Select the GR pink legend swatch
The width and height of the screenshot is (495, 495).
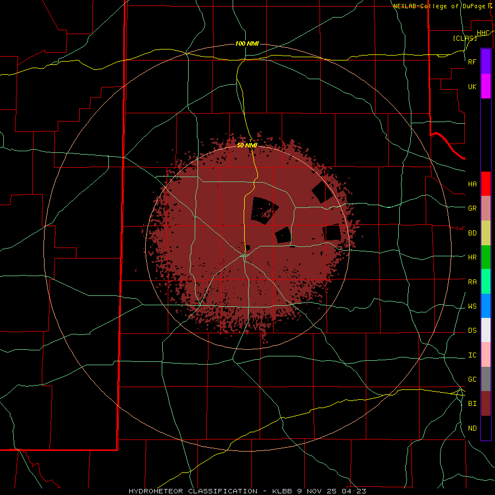pos(486,208)
